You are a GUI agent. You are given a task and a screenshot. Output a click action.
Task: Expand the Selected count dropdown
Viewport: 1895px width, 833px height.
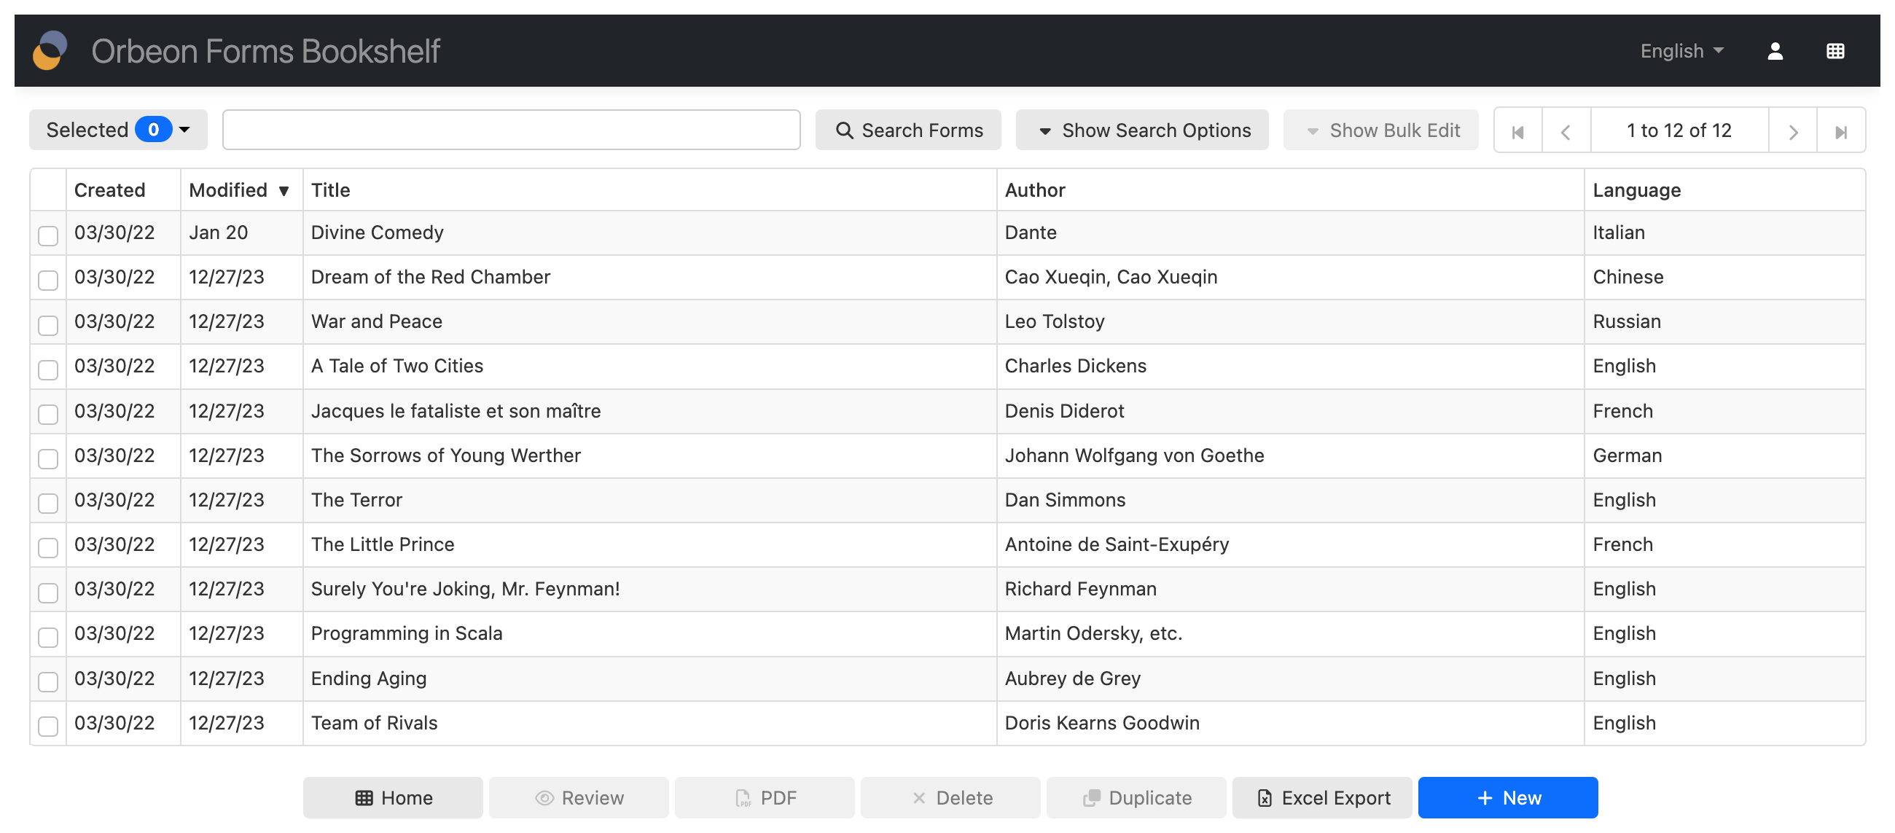point(117,130)
